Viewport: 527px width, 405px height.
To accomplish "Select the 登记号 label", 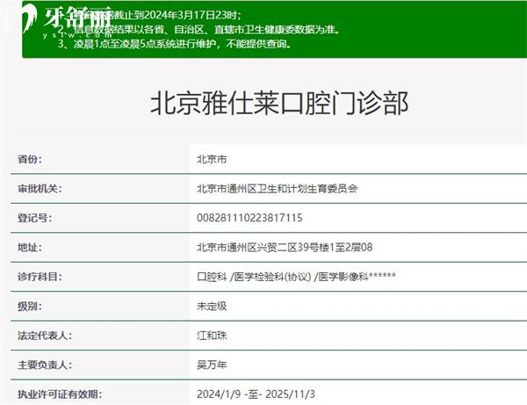I will click(x=34, y=218).
